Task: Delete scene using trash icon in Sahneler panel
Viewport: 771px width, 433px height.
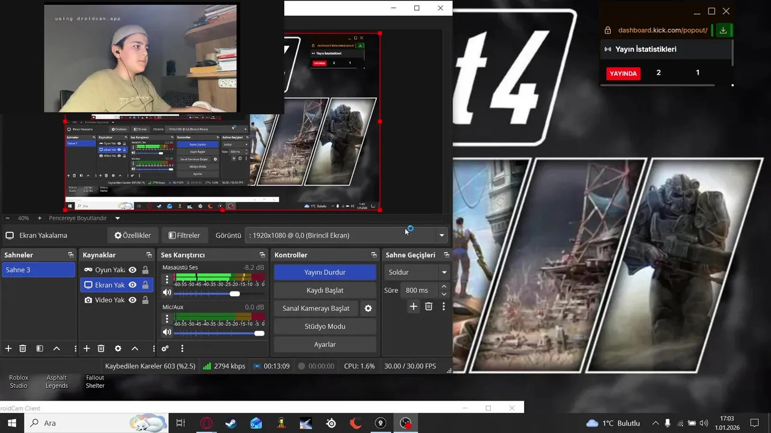Action: coord(23,348)
